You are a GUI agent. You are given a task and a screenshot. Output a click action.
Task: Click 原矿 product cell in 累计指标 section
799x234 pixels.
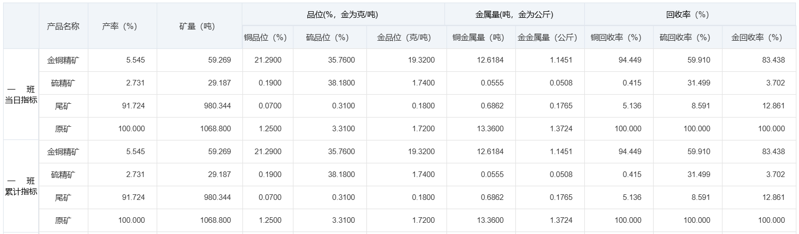63,220
